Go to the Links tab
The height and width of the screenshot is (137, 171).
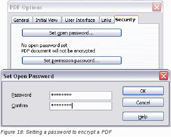click(x=106, y=20)
